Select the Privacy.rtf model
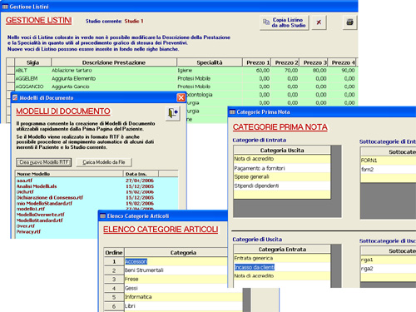Viewport: 416px width, 312px height. (x=28, y=231)
